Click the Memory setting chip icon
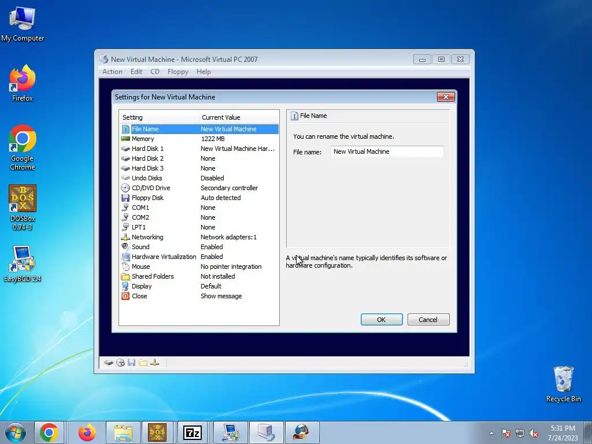This screenshot has height=444, width=592. tap(125, 139)
